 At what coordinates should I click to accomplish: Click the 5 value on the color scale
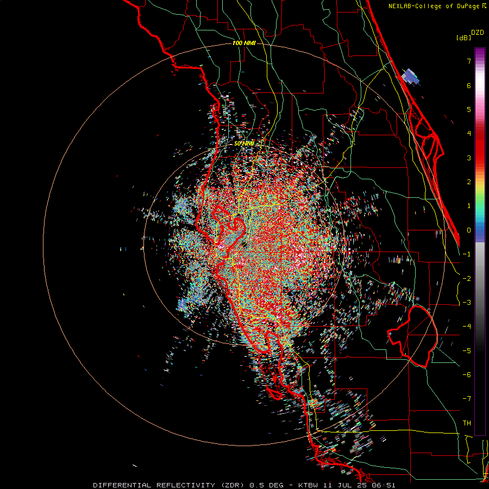coord(469,109)
